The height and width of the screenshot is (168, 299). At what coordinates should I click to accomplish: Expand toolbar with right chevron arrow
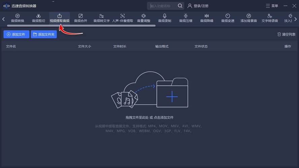295,19
